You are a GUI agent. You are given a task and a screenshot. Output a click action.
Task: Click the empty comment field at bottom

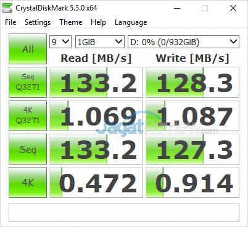point(124,212)
